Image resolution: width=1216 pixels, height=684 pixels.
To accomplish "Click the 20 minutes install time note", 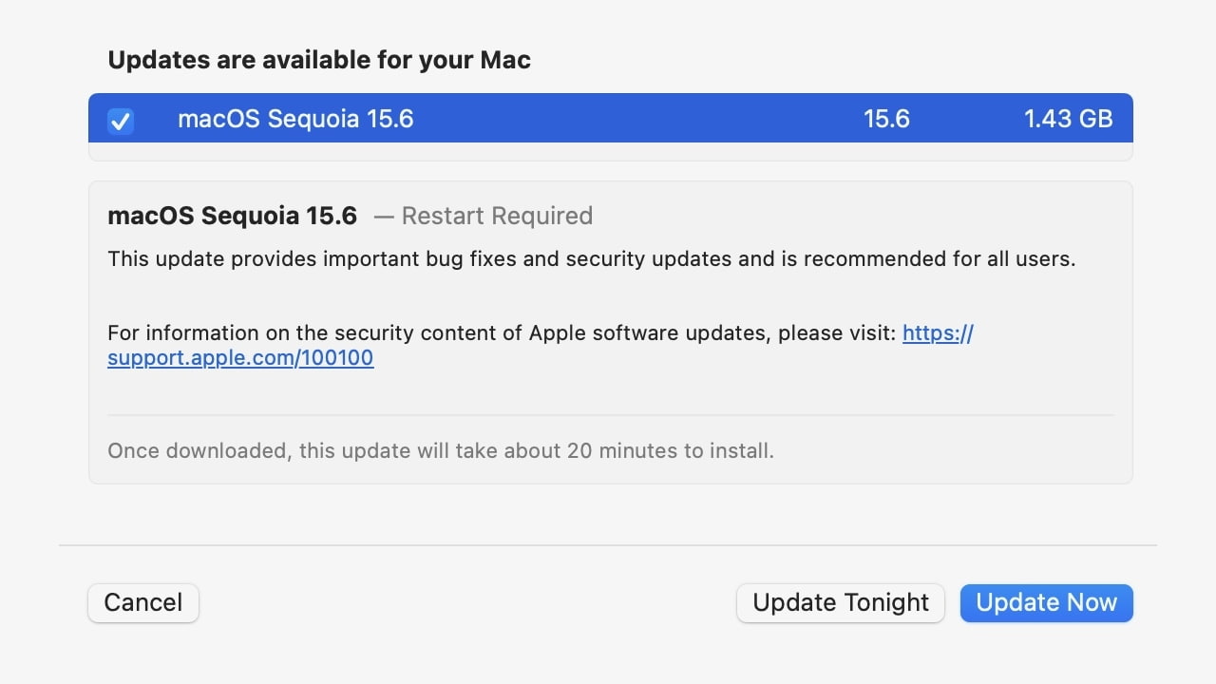I will click(x=441, y=450).
